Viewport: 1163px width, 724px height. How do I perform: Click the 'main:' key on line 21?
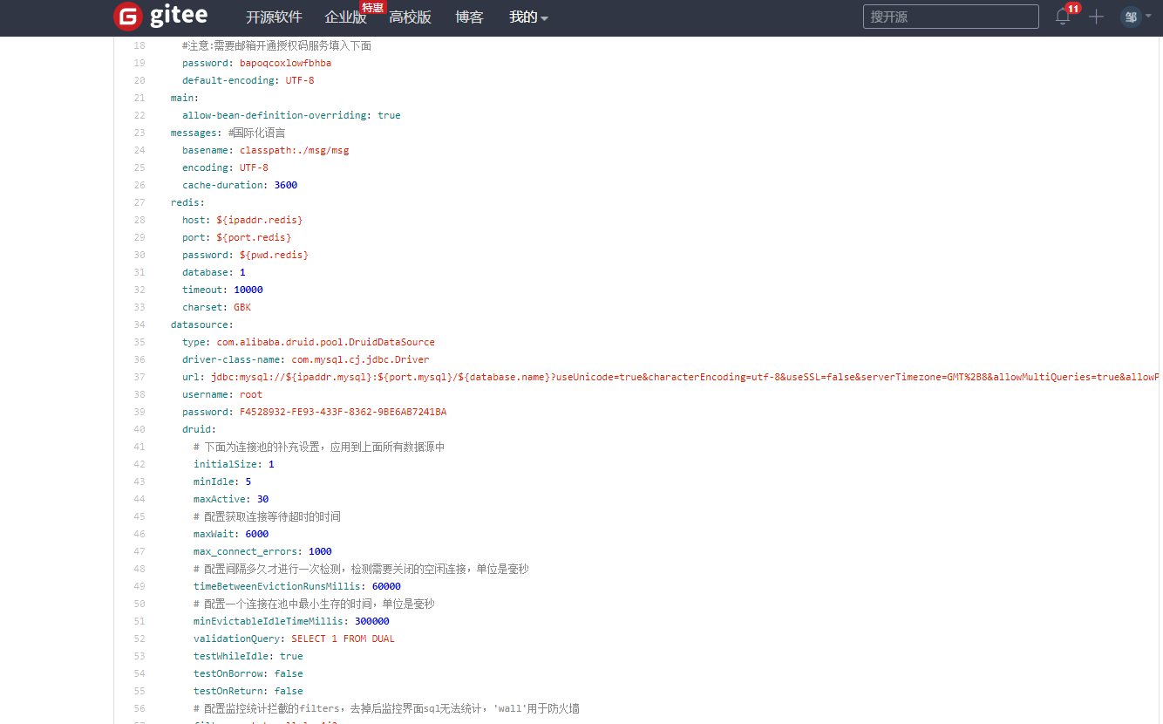click(x=185, y=98)
